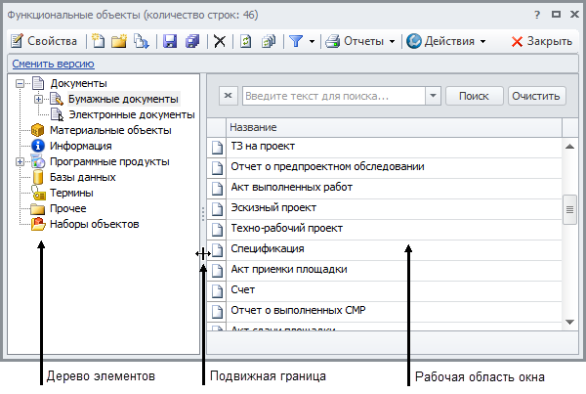Click the Сменить версию link
The width and height of the screenshot is (586, 394).
52,64
